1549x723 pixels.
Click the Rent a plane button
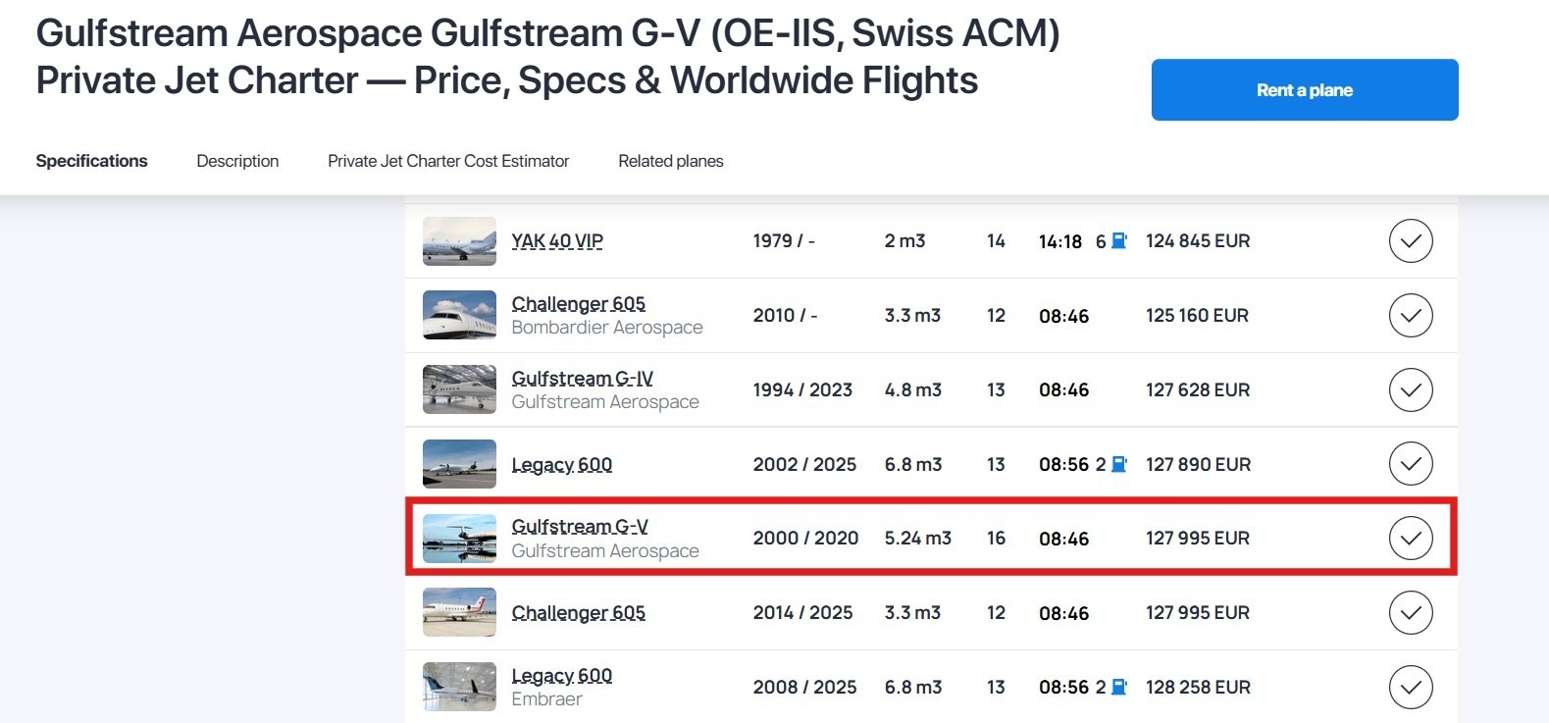[1304, 90]
